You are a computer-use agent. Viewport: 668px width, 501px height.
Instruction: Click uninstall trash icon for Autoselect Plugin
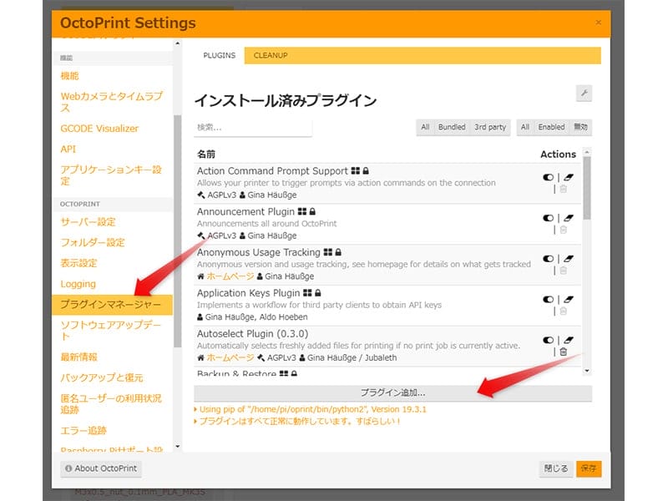[563, 352]
